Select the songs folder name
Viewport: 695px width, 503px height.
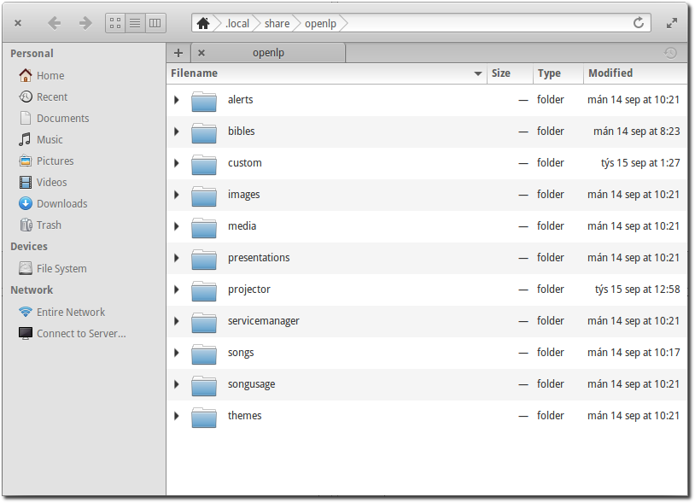pyautogui.click(x=241, y=353)
